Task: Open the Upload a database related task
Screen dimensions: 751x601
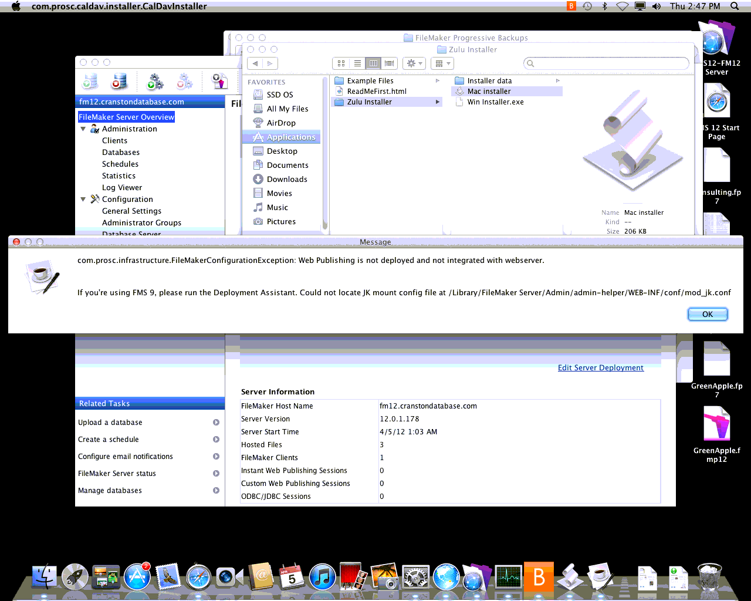Action: pos(110,423)
